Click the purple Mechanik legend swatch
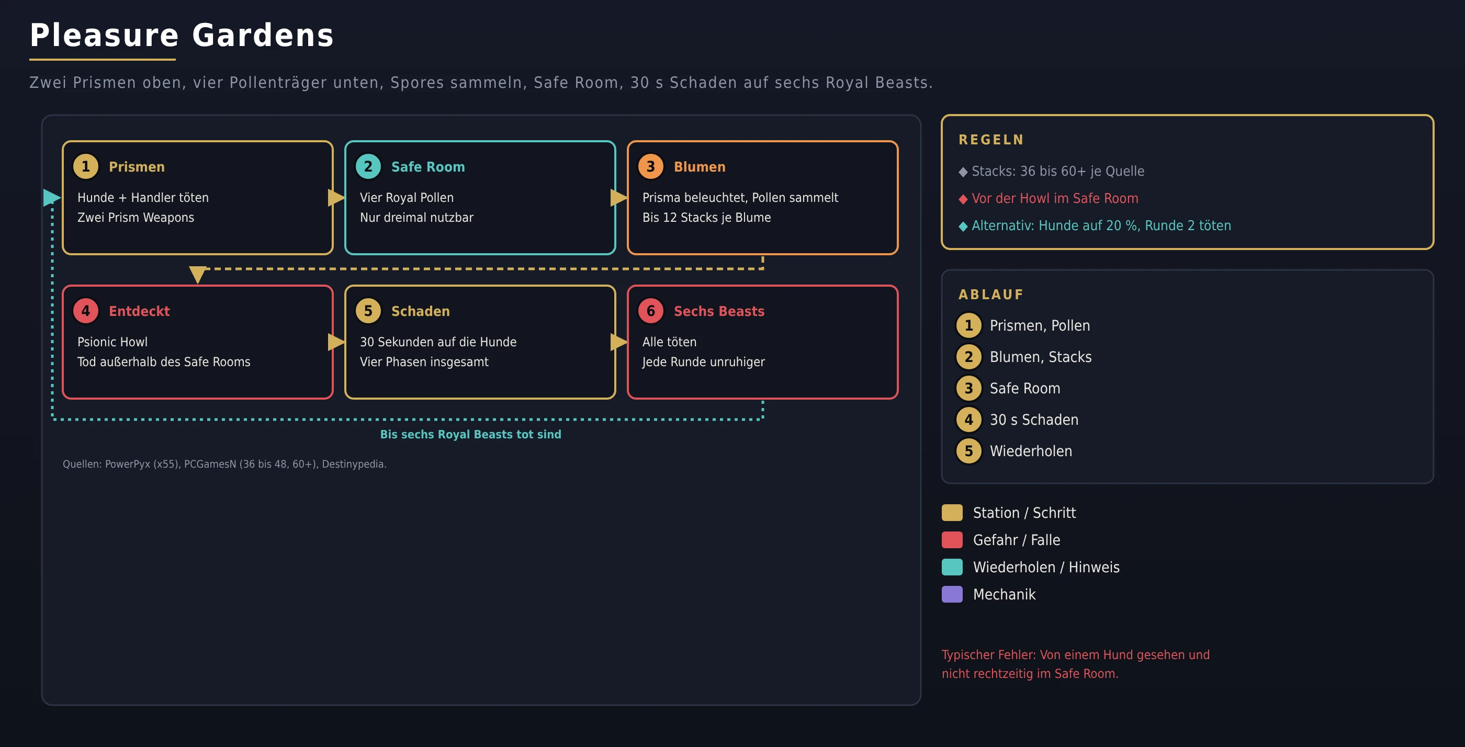 tap(952, 595)
